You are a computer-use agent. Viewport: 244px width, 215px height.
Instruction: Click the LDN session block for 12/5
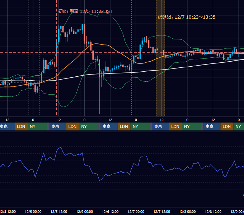[x=73, y=126]
